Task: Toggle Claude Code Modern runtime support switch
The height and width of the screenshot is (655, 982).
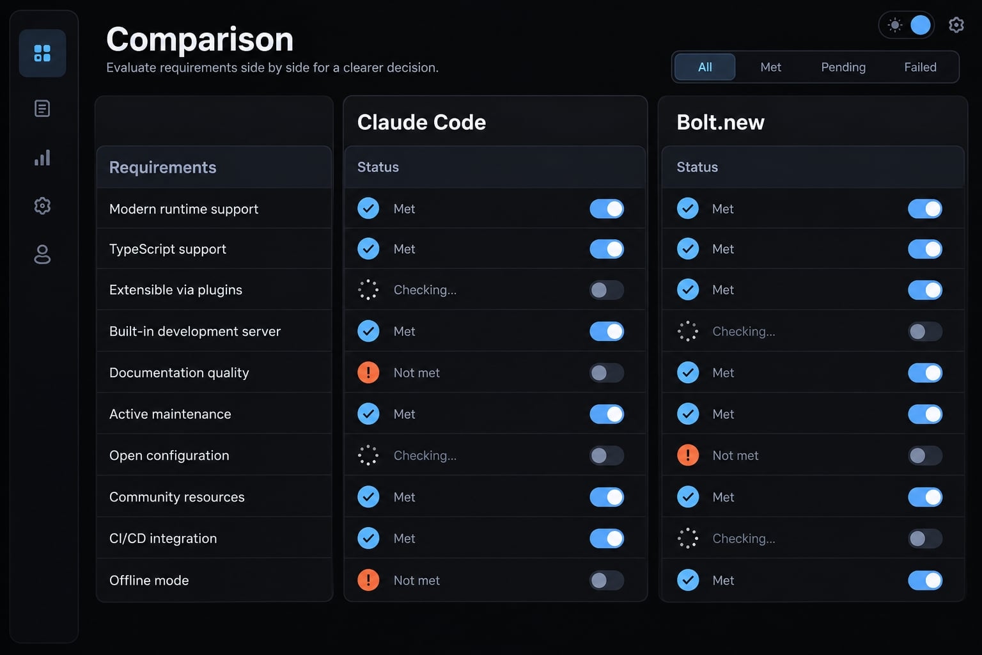Action: coord(607,209)
